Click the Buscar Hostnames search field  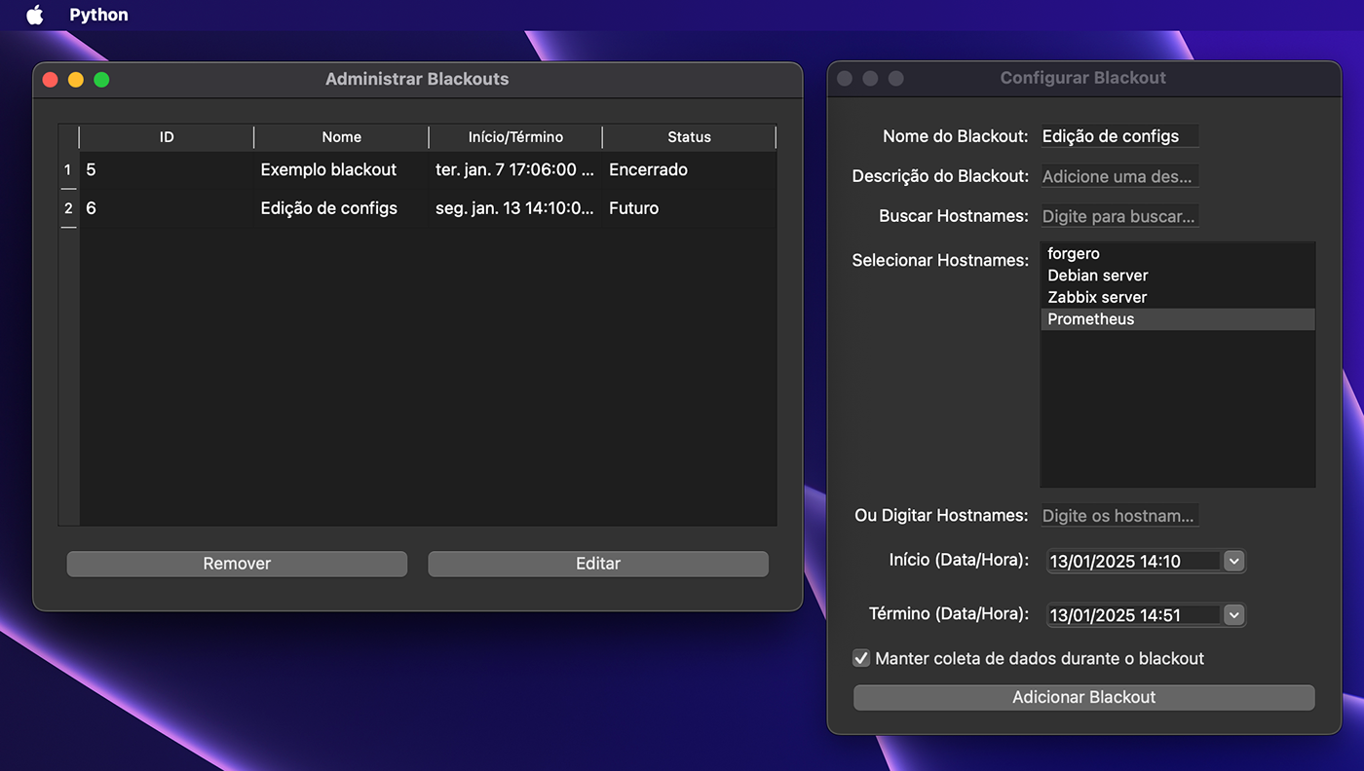click(x=1118, y=216)
